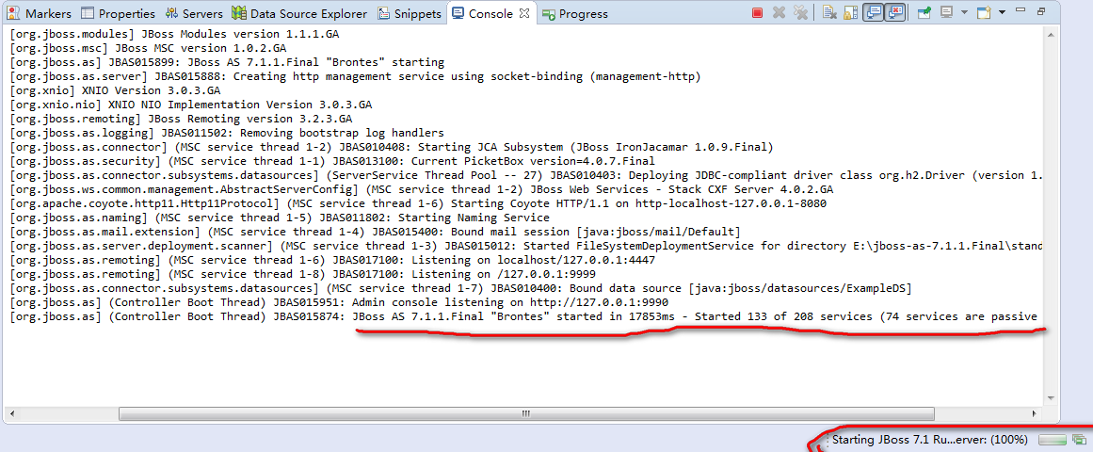Click the 'Deploying JDBC-compliant driver class org.h2.Driver' line
This screenshot has width=1093, height=452.
coord(526,175)
